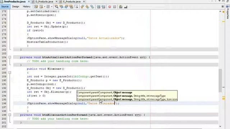230x129 pixels.
Task: Click the Comment code toolbar icon
Action: point(121,7)
